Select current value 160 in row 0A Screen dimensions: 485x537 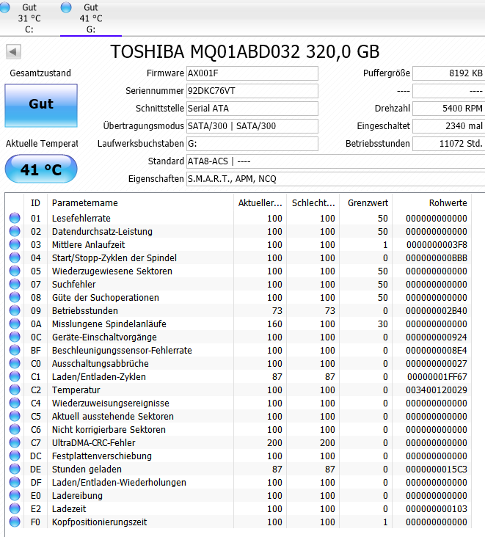274,324
